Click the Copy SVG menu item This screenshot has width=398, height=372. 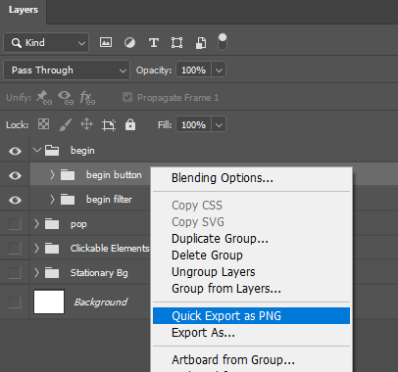click(x=251, y=222)
